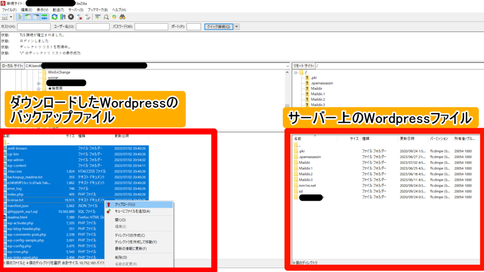
Task: Click the リモート サイト path field
Action: tap(399, 66)
